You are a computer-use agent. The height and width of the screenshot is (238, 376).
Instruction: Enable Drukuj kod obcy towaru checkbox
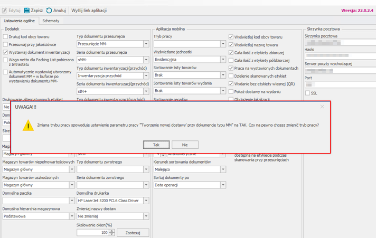click(5, 37)
